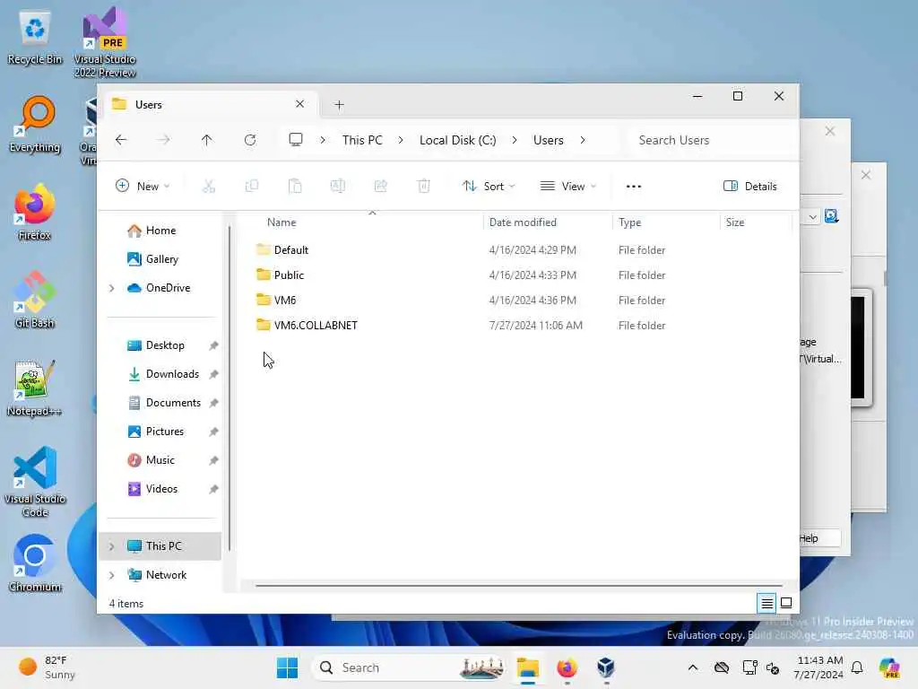Go forward with the forward arrow
Image resolution: width=918 pixels, height=689 pixels.
pyautogui.click(x=165, y=140)
